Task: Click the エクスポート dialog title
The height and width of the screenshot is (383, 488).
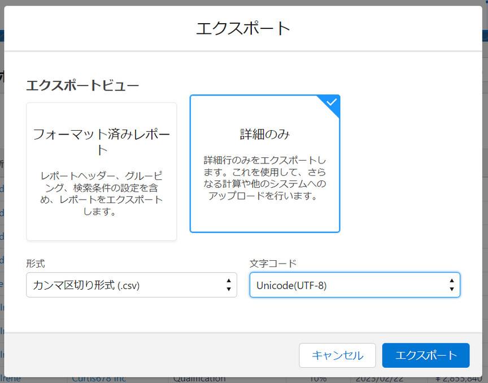Action: click(x=243, y=28)
